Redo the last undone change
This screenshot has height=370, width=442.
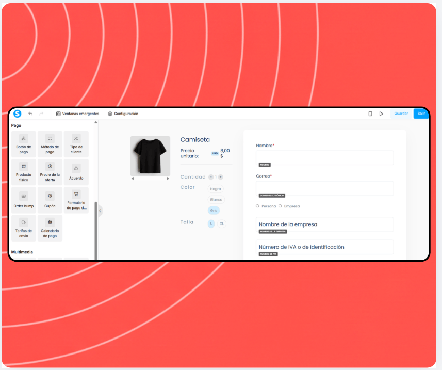(x=41, y=114)
